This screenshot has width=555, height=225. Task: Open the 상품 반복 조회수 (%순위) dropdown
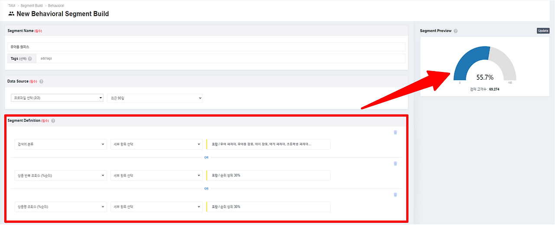point(61,176)
